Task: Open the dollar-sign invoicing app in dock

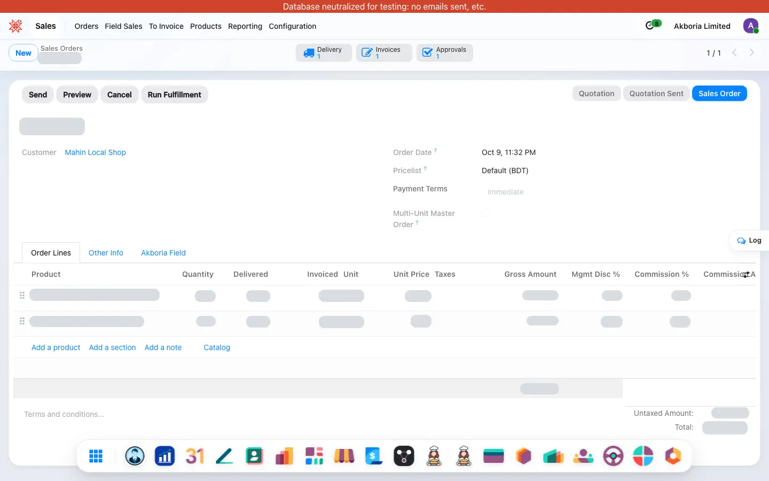Action: tap(374, 456)
